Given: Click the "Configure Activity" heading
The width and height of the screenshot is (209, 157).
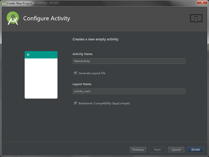Looking at the screenshot, I should (x=46, y=18).
